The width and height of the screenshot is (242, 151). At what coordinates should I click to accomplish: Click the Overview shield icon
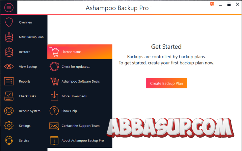(x=9, y=22)
